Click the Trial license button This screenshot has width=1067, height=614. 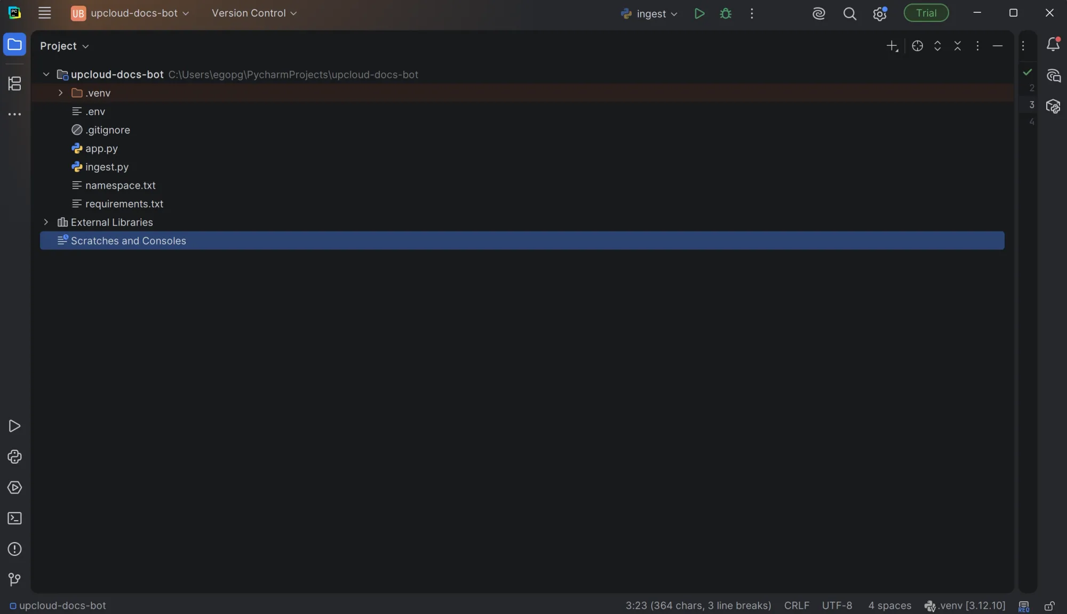tap(926, 13)
